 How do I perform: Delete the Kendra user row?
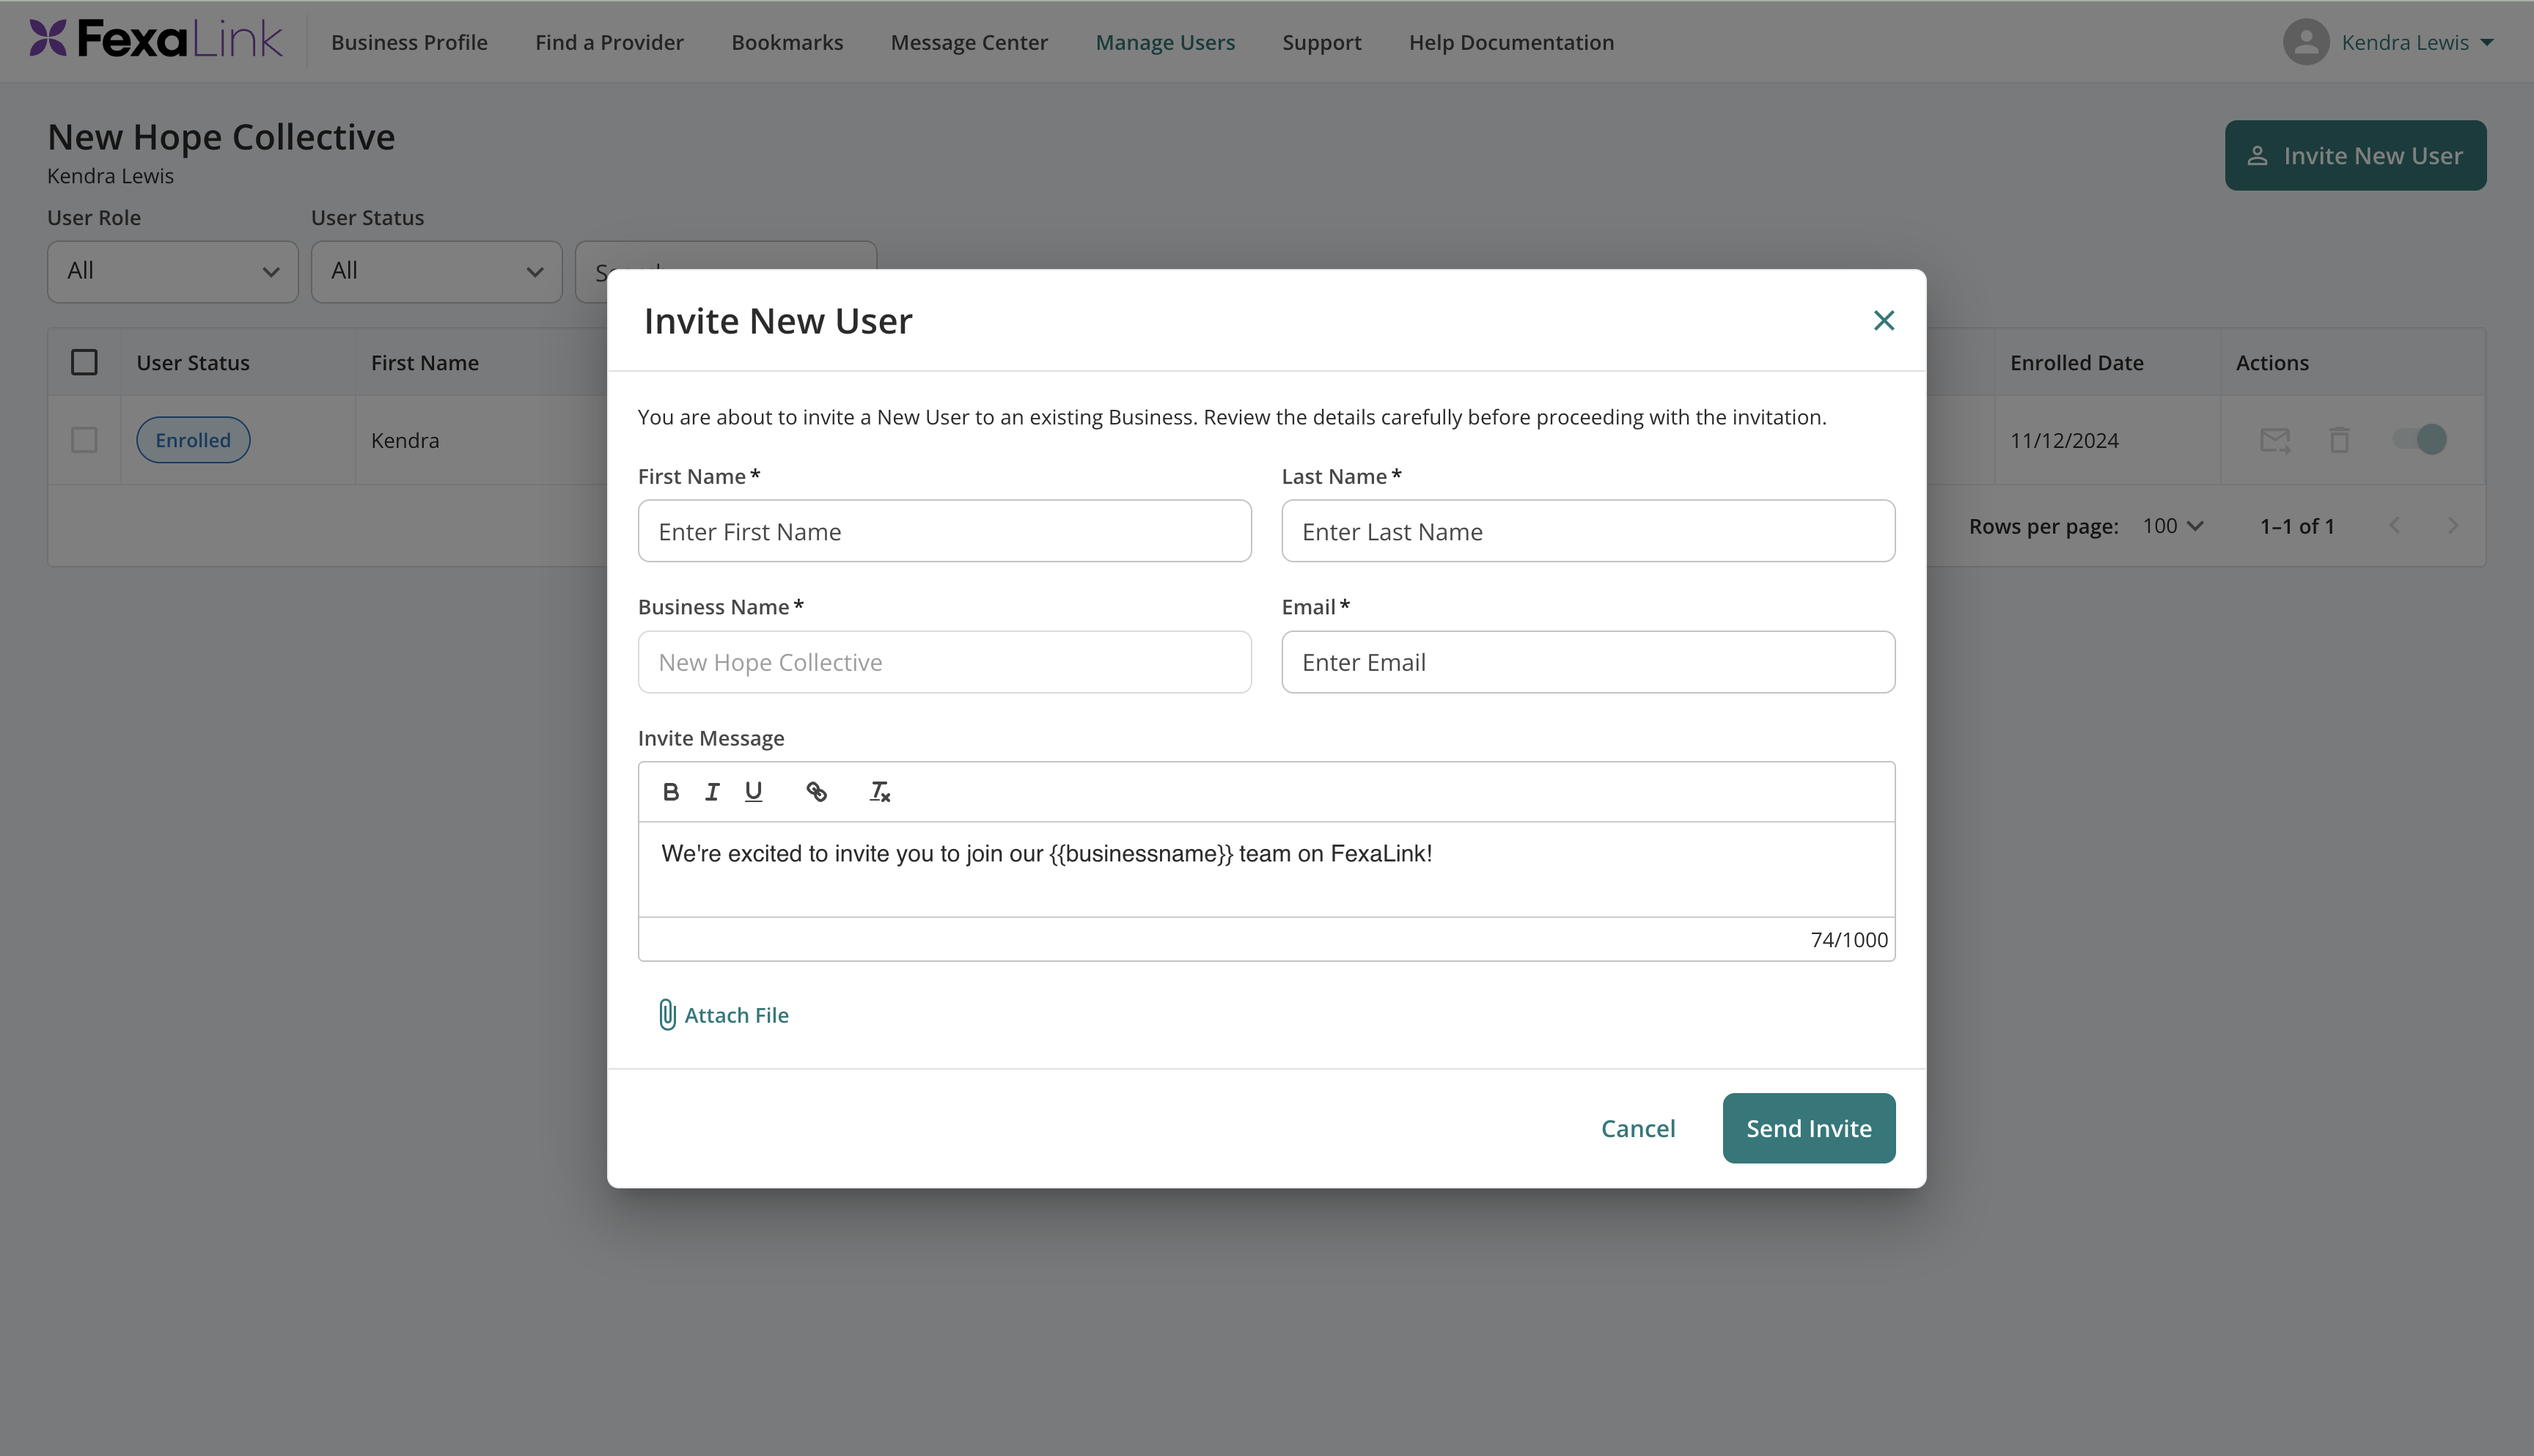coord(2339,440)
